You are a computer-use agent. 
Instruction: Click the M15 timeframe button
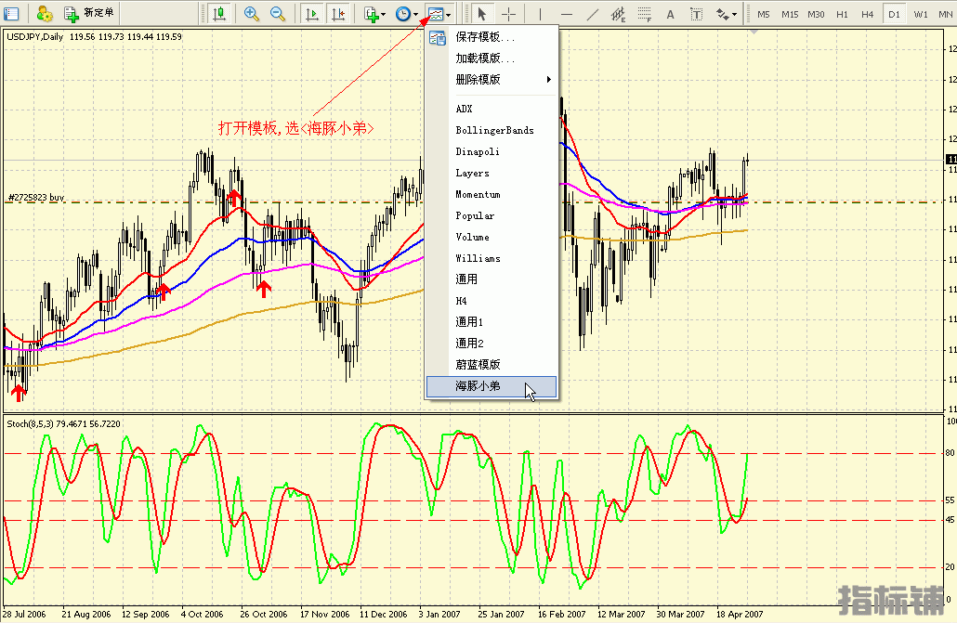point(789,14)
